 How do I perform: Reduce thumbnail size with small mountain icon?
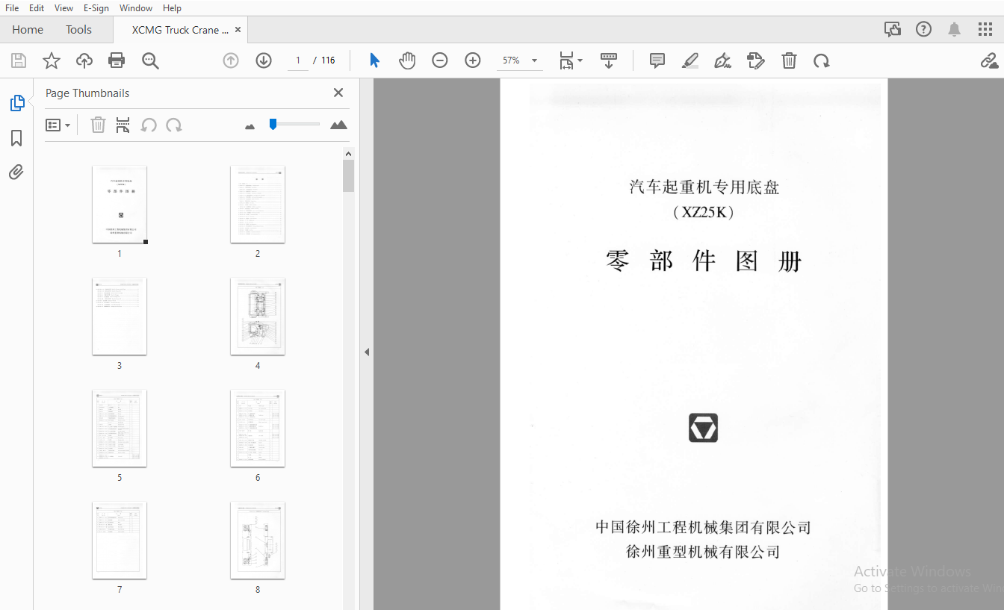click(250, 126)
